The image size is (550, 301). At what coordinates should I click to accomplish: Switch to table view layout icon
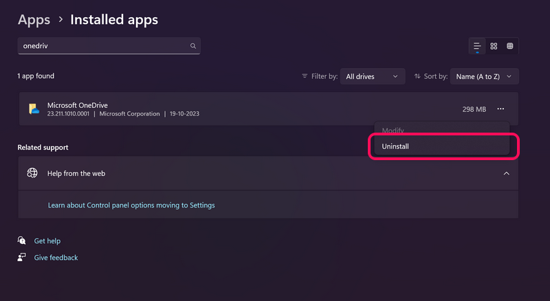(x=510, y=46)
